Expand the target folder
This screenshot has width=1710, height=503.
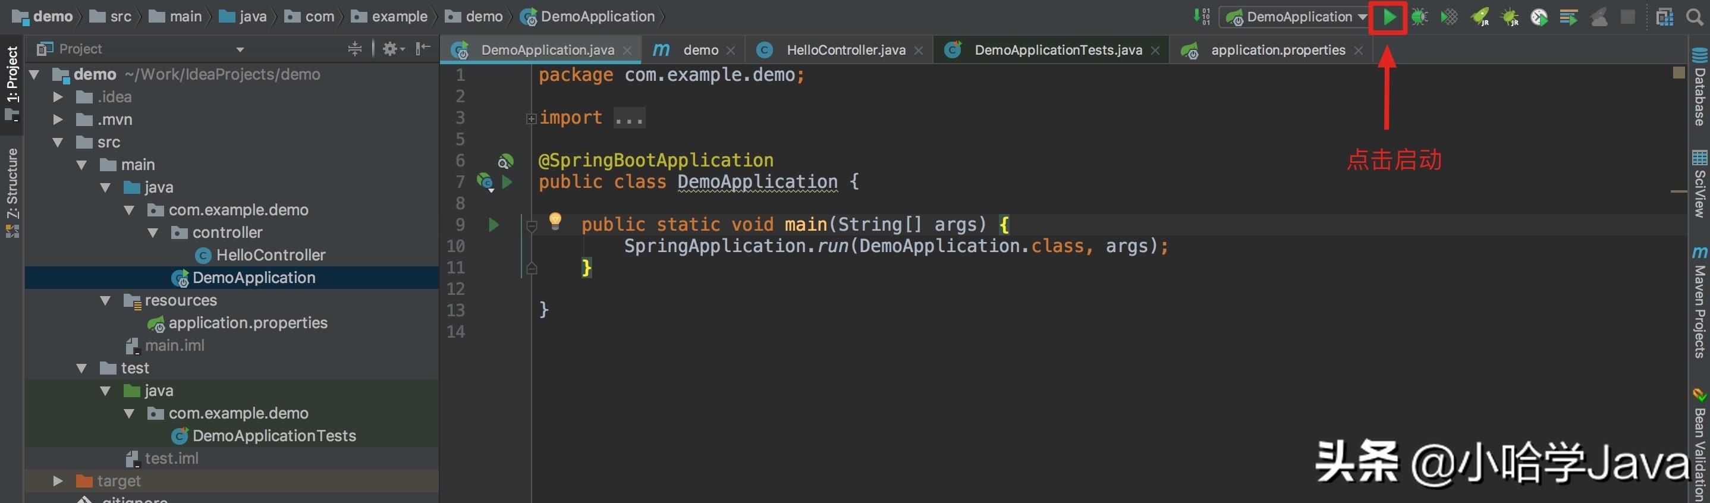(58, 480)
